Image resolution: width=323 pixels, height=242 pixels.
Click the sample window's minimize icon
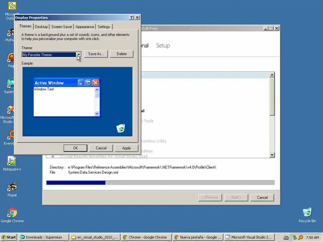pyautogui.click(x=81, y=83)
